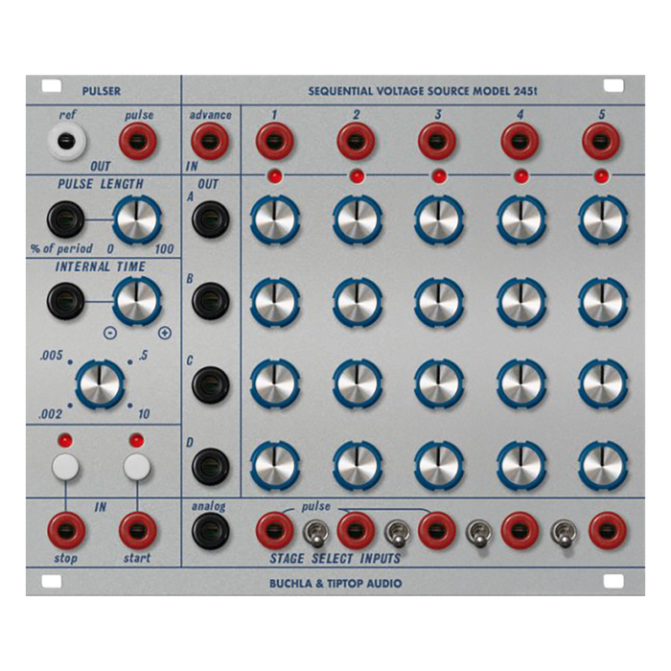Click the red LED above start button
671x671 pixels.
pyautogui.click(x=136, y=440)
